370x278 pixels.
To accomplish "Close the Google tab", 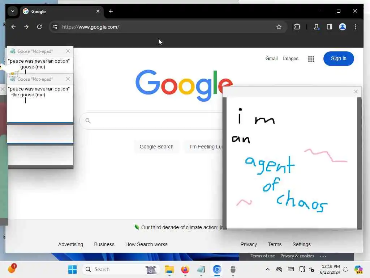I will pyautogui.click(x=98, y=11).
